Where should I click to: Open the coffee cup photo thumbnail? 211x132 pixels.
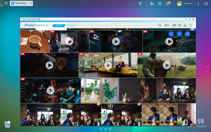point(35,41)
